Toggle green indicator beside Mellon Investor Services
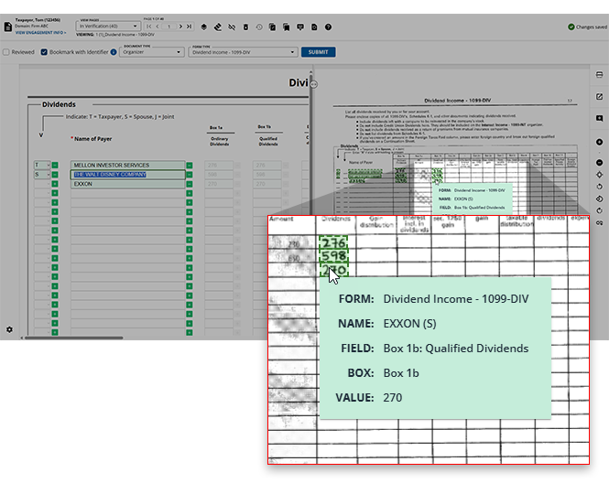The width and height of the screenshot is (609, 494). [54, 166]
